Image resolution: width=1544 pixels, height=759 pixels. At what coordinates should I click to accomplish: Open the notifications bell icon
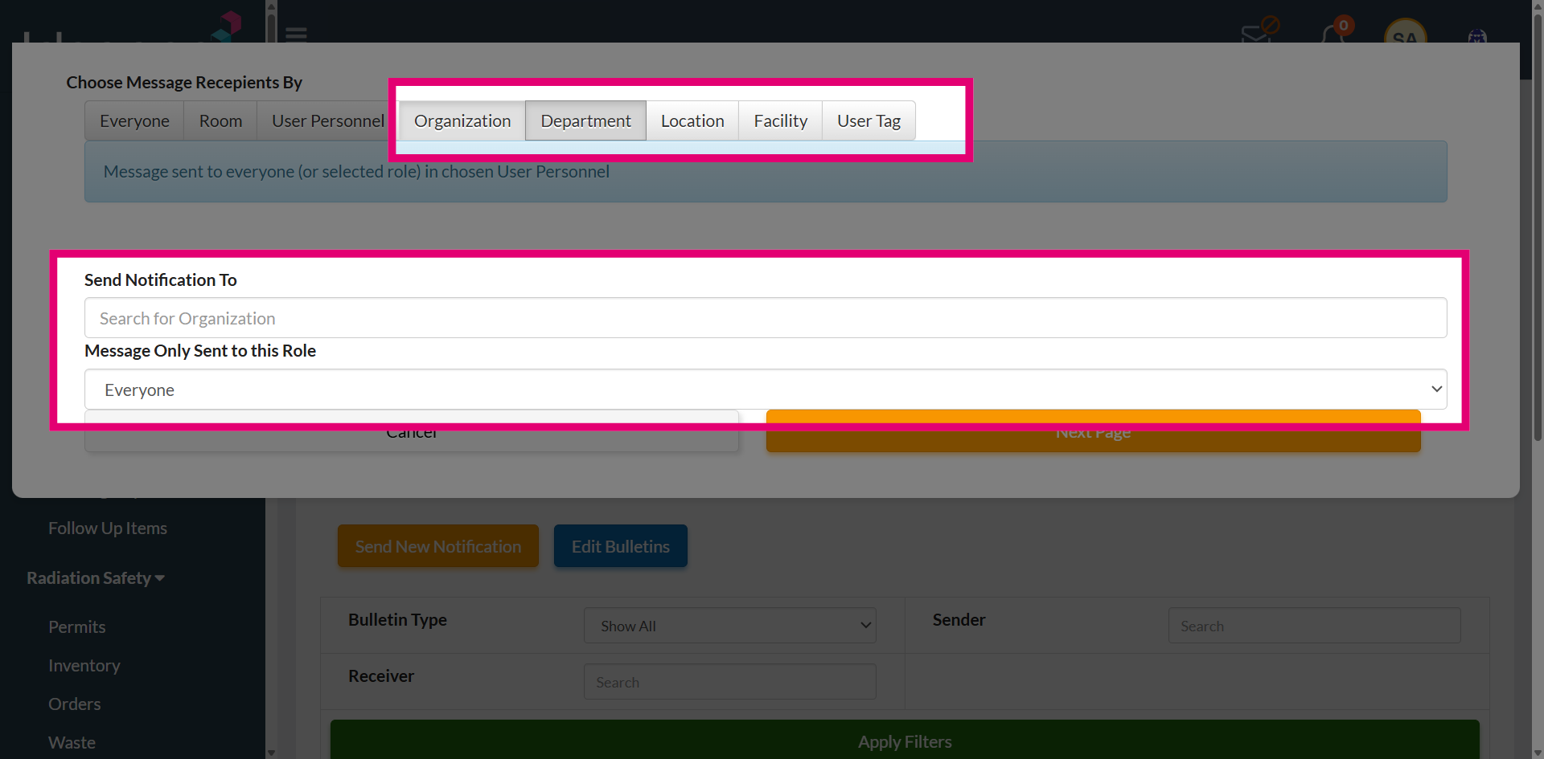[1334, 35]
